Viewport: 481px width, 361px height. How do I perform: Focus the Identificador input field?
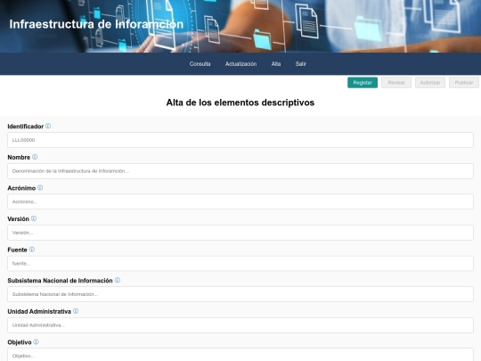tap(240, 140)
